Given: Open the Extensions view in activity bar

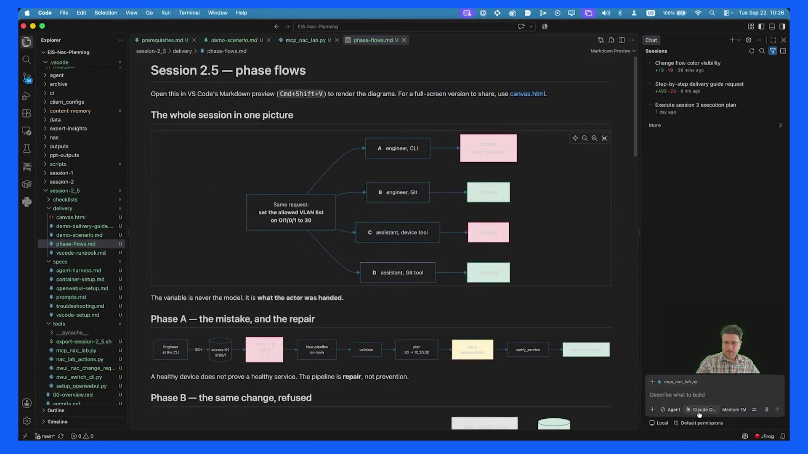Looking at the screenshot, I should tap(27, 113).
